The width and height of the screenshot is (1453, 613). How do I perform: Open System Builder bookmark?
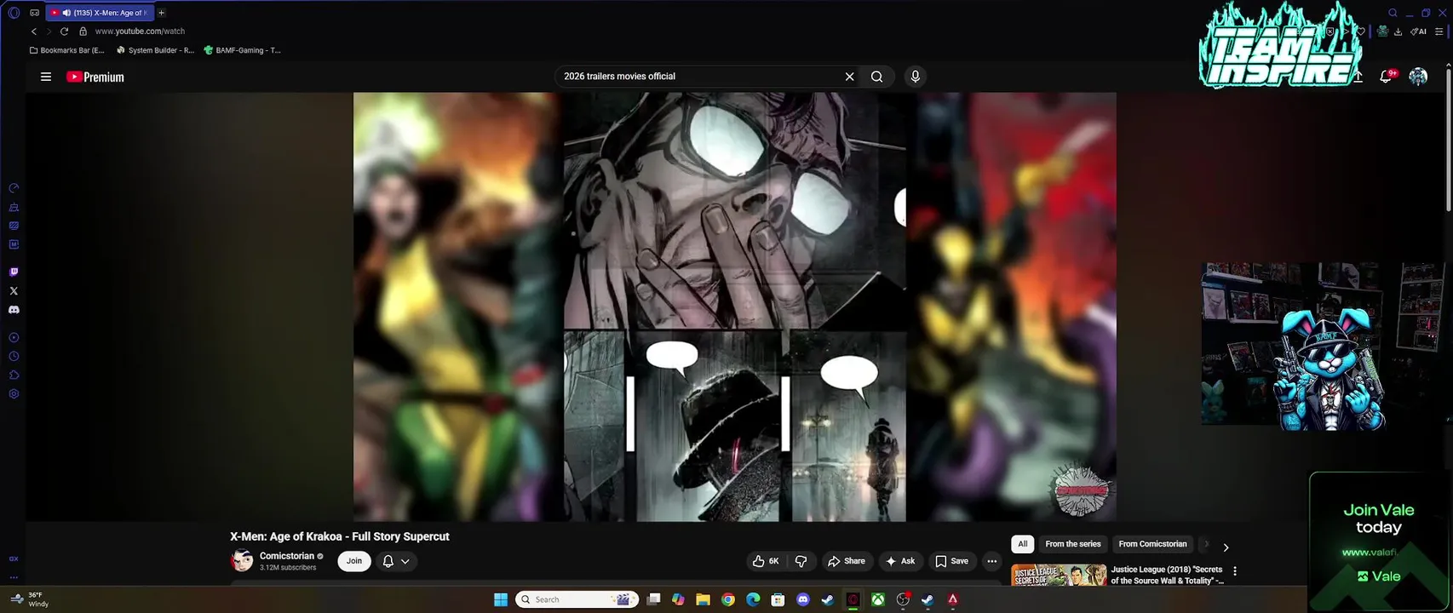coord(155,50)
